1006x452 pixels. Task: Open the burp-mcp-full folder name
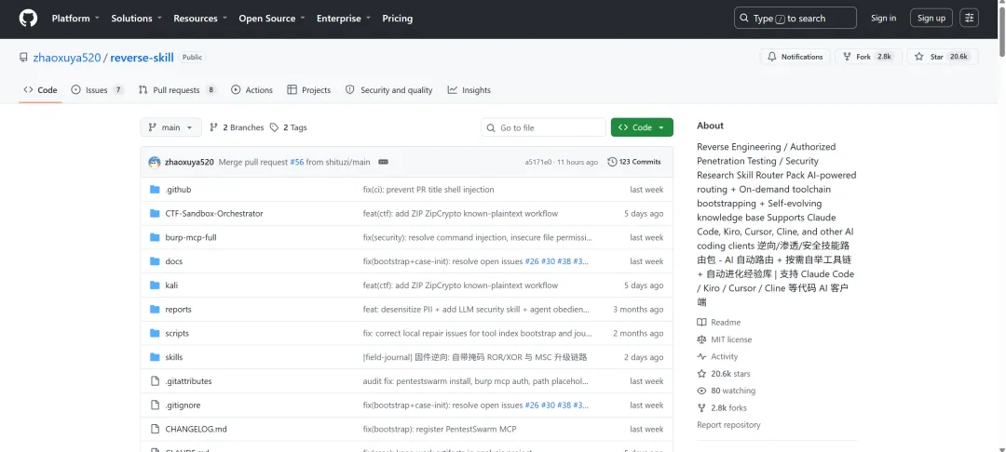(x=191, y=237)
